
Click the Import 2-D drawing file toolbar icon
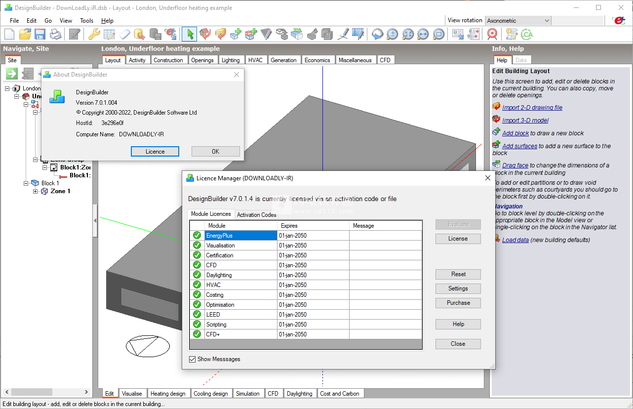point(220,34)
